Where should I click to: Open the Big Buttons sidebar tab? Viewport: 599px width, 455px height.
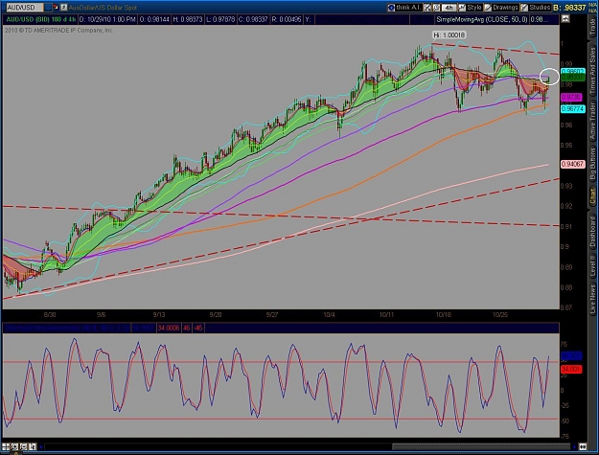click(x=593, y=164)
